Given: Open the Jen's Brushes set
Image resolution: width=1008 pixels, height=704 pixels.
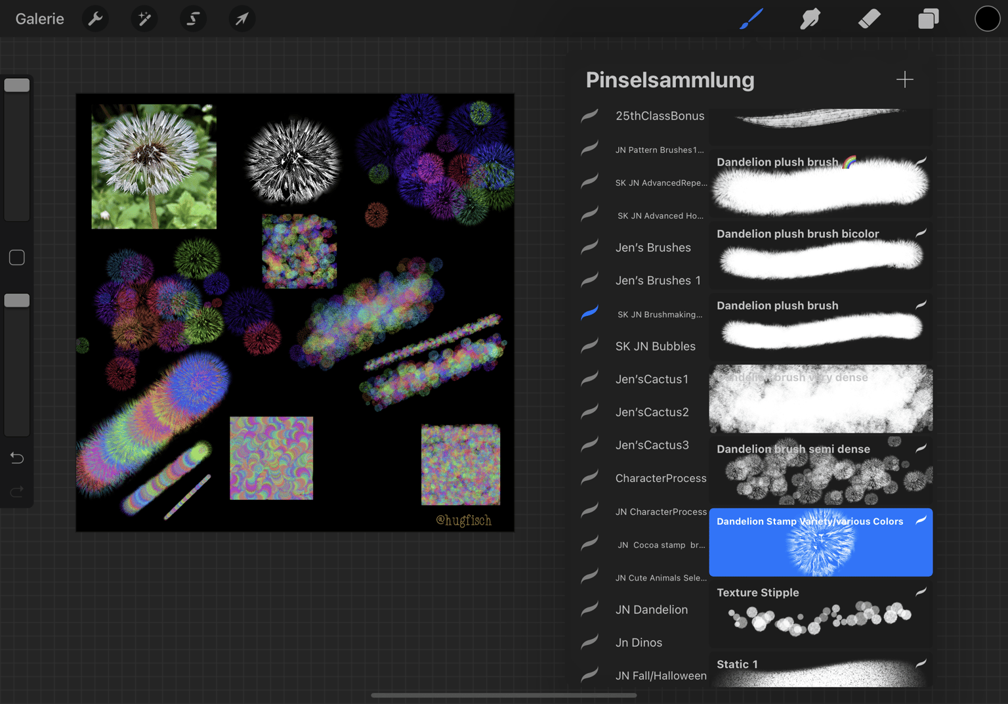Looking at the screenshot, I should pos(643,248).
